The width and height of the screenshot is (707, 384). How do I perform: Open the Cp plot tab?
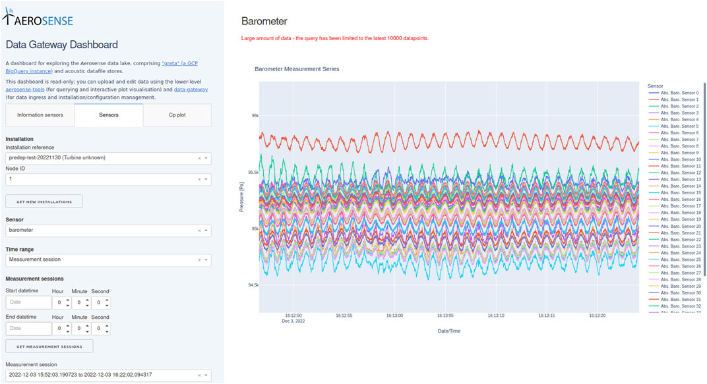177,115
